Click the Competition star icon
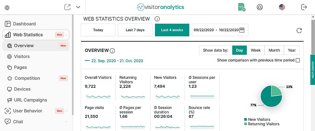 (x=9, y=78)
